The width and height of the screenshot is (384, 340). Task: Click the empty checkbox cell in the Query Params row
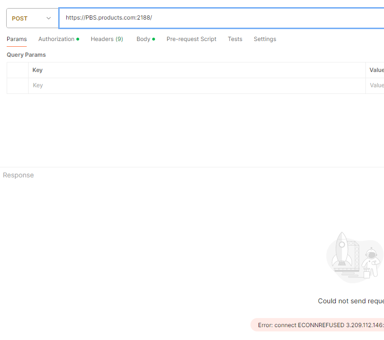point(18,86)
